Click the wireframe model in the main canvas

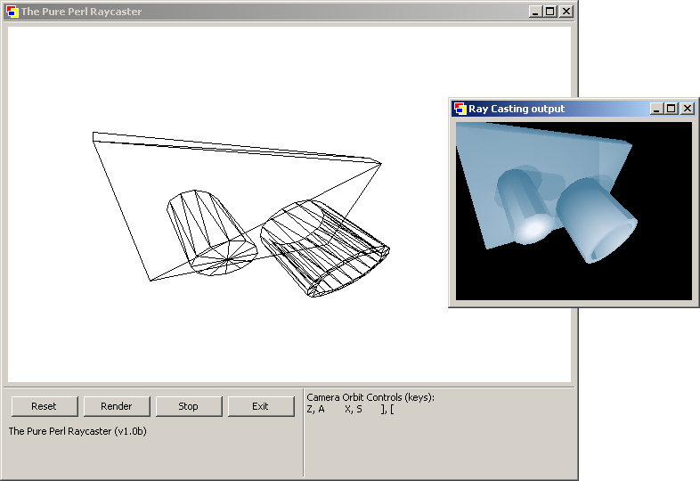coord(241,215)
